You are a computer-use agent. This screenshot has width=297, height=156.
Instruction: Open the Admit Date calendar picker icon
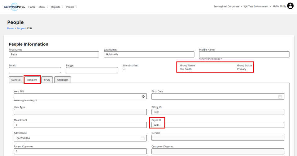tap(142, 138)
